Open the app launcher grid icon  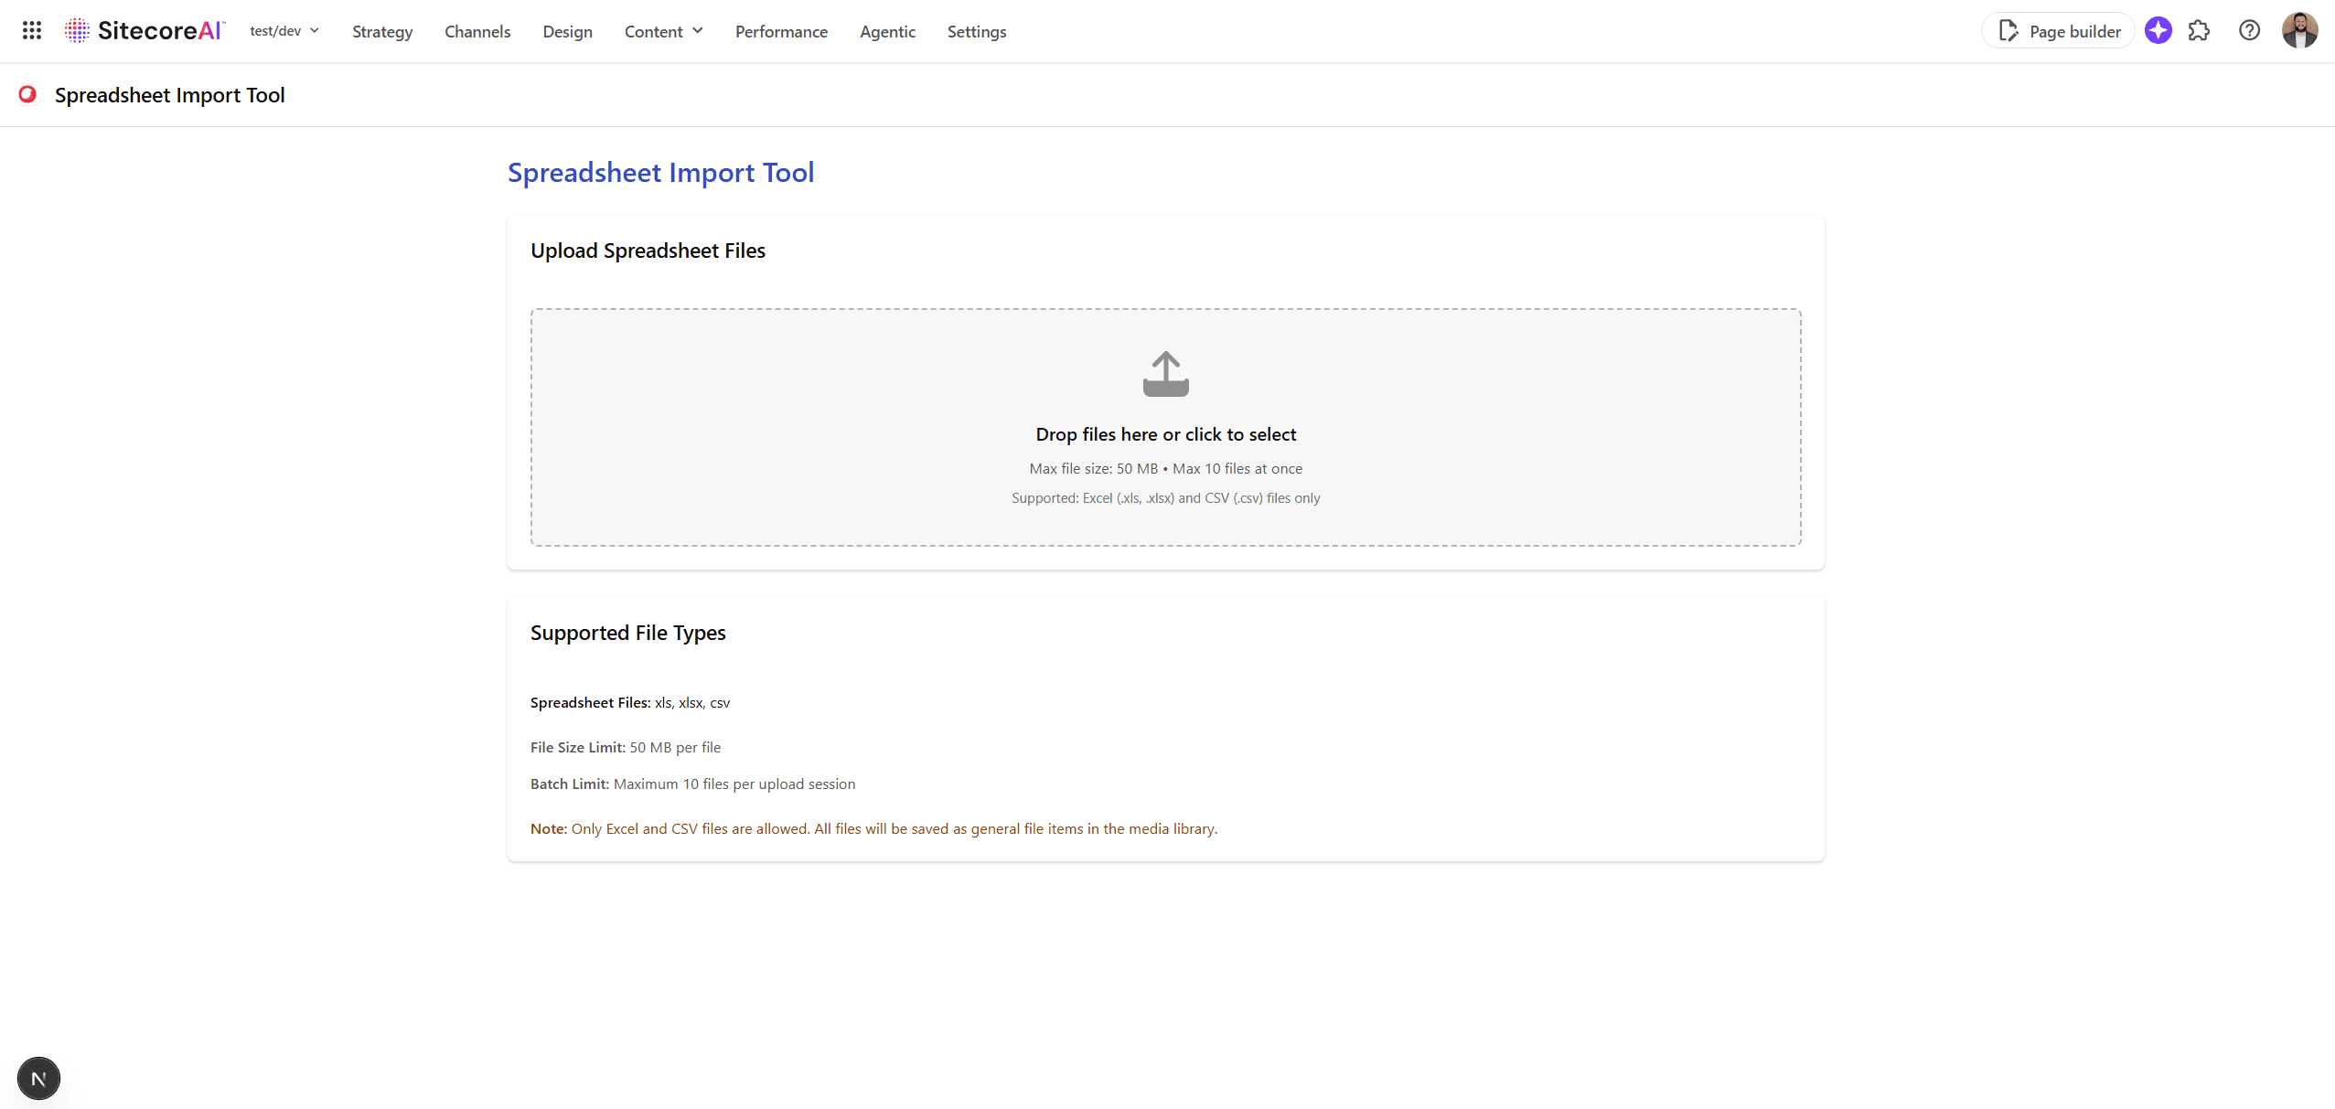(x=31, y=30)
